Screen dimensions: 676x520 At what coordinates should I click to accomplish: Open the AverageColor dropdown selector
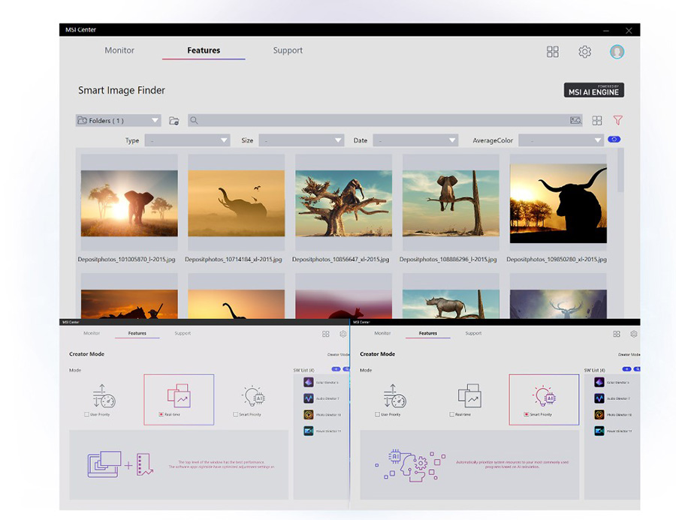pyautogui.click(x=561, y=140)
